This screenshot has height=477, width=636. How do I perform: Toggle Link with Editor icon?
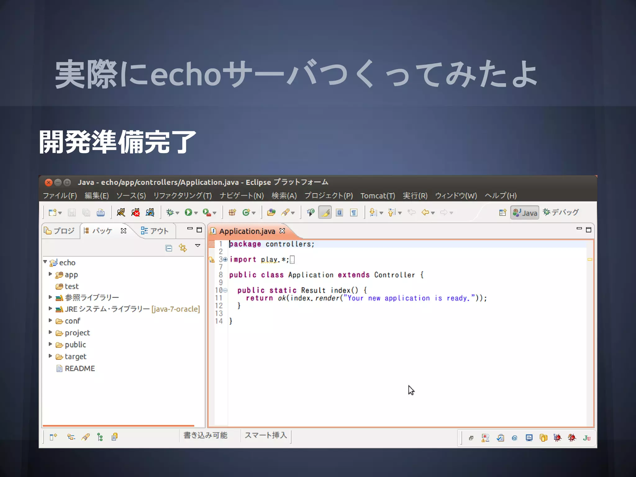point(183,248)
